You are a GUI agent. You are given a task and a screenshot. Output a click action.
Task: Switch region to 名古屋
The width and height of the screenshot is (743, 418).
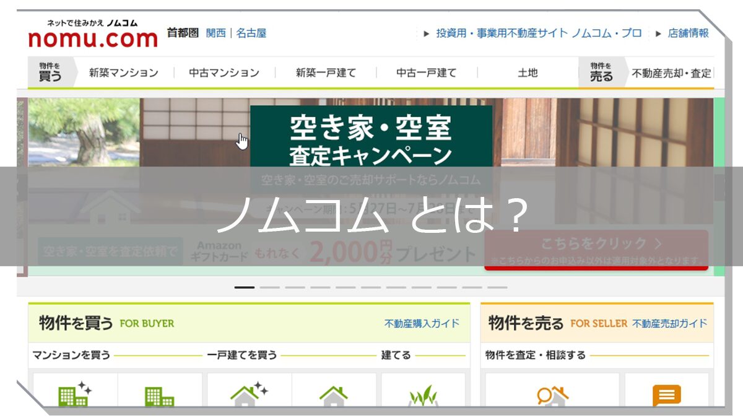pos(251,33)
